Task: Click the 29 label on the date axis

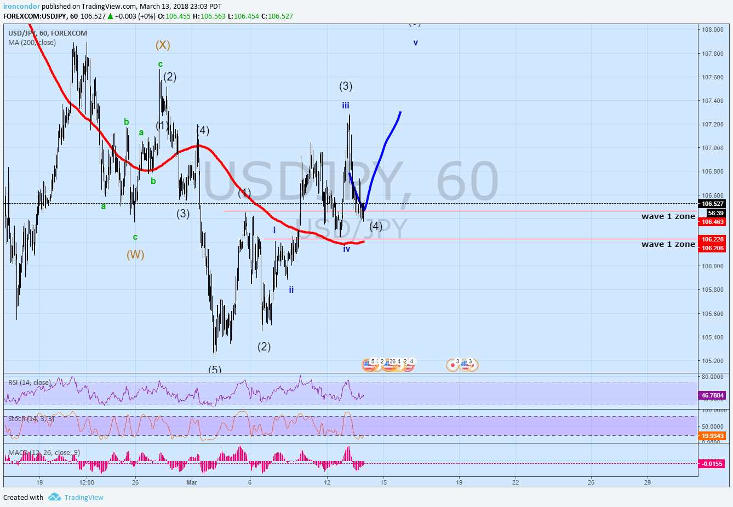Action: (648, 482)
